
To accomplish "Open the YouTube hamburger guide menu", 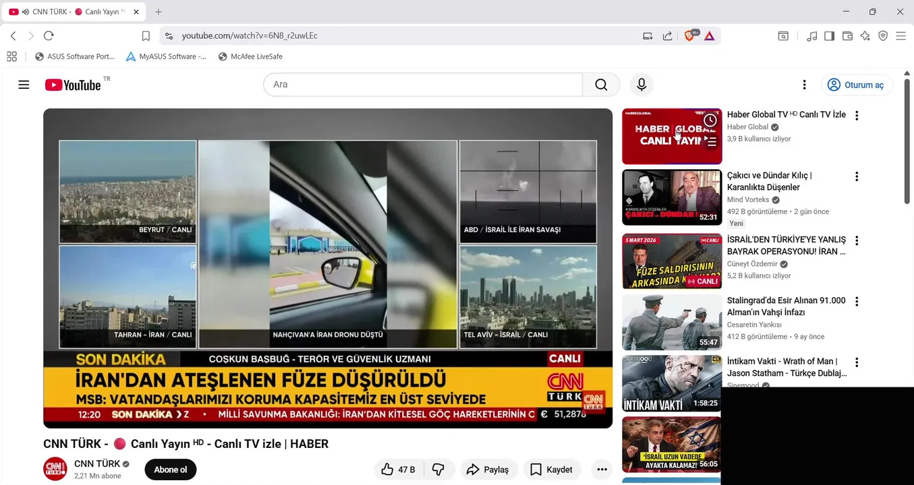I will 24,85.
